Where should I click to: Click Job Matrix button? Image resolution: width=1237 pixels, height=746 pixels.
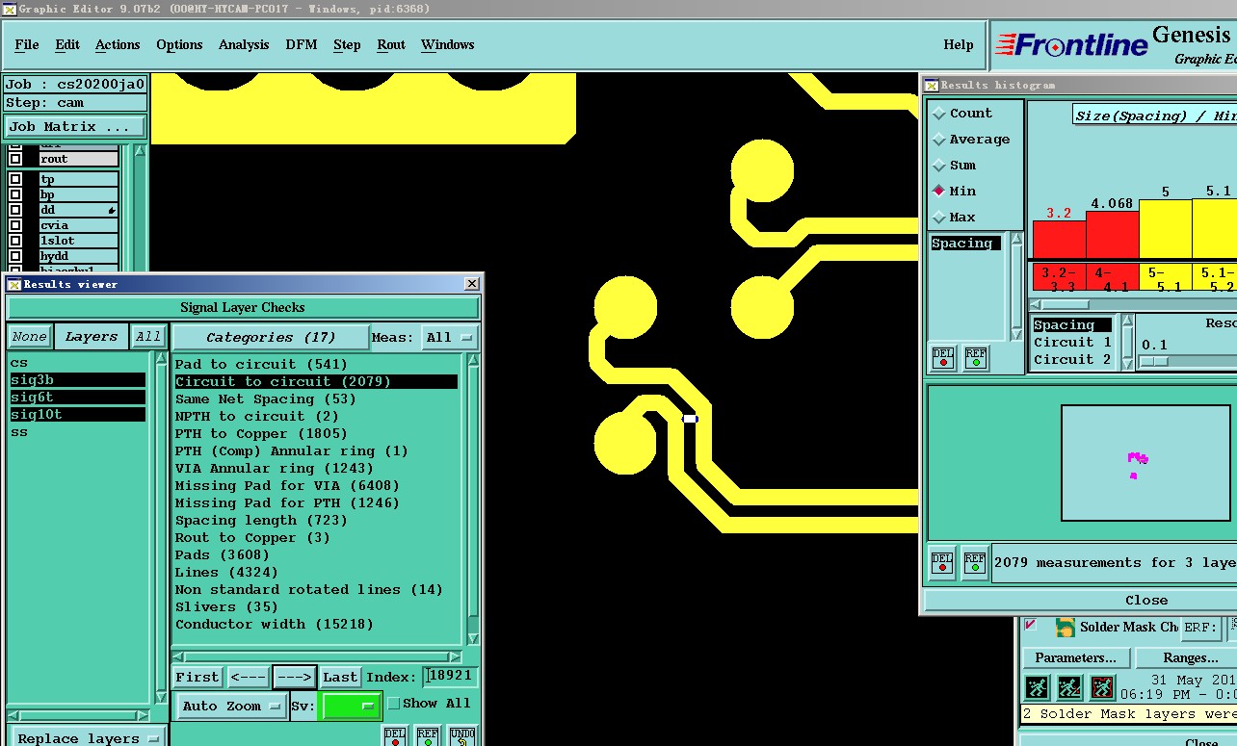[76, 126]
